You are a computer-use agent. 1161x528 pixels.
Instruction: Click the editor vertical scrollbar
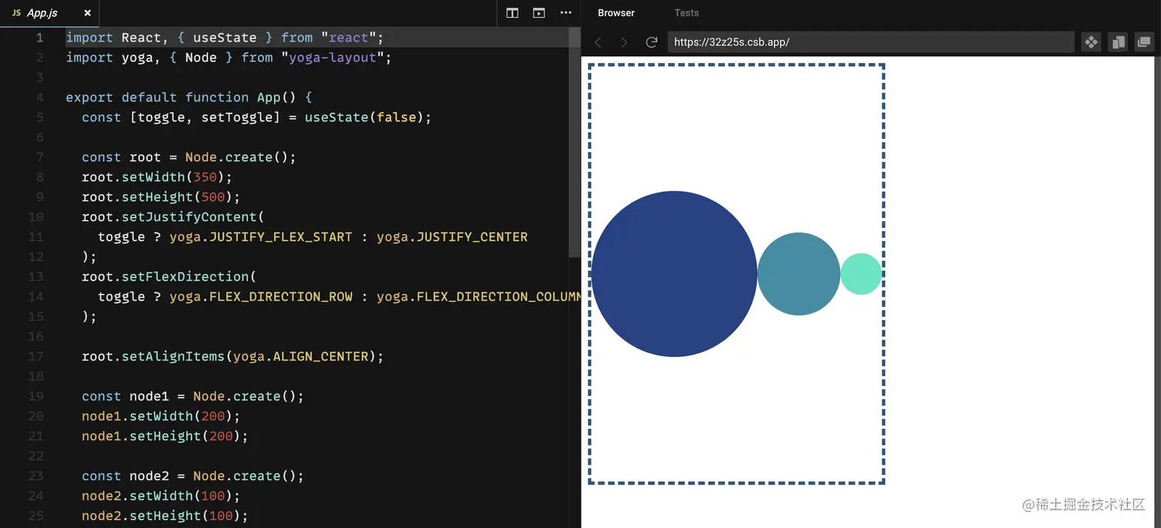574,142
